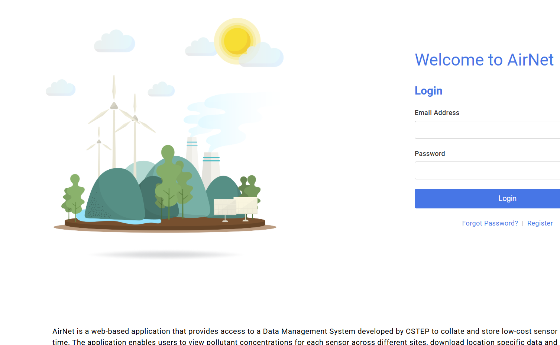Click the sun graphic in the illustration
Image resolution: width=560 pixels, height=345 pixels.
[x=237, y=40]
